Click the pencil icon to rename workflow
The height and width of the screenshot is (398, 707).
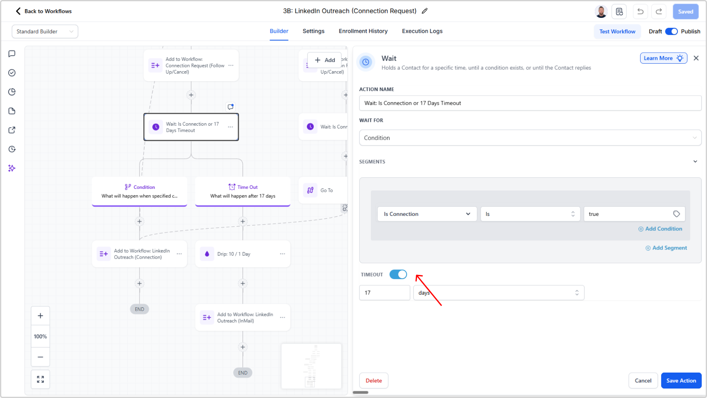click(425, 11)
